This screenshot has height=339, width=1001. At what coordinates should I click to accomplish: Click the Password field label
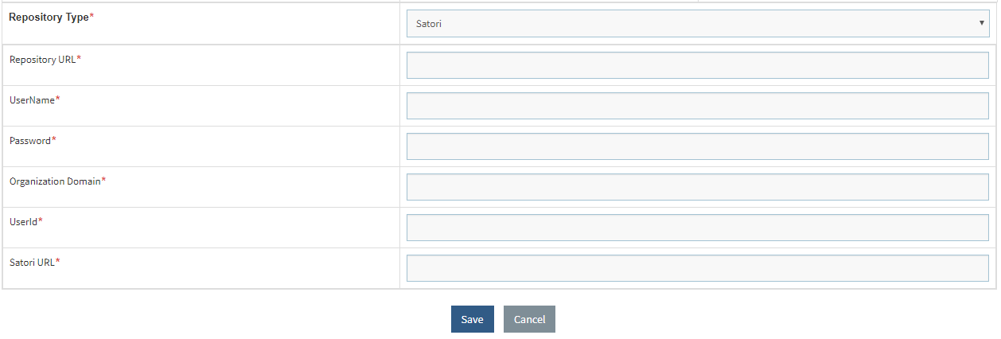point(30,141)
